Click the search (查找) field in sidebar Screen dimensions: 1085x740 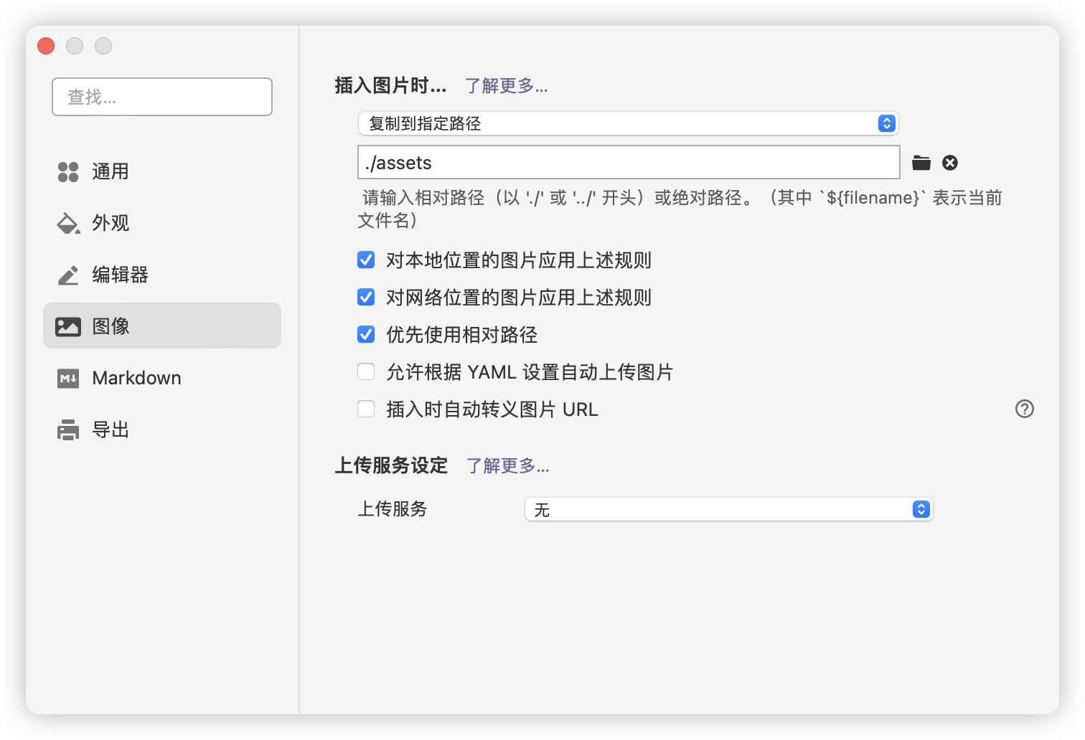tap(162, 97)
